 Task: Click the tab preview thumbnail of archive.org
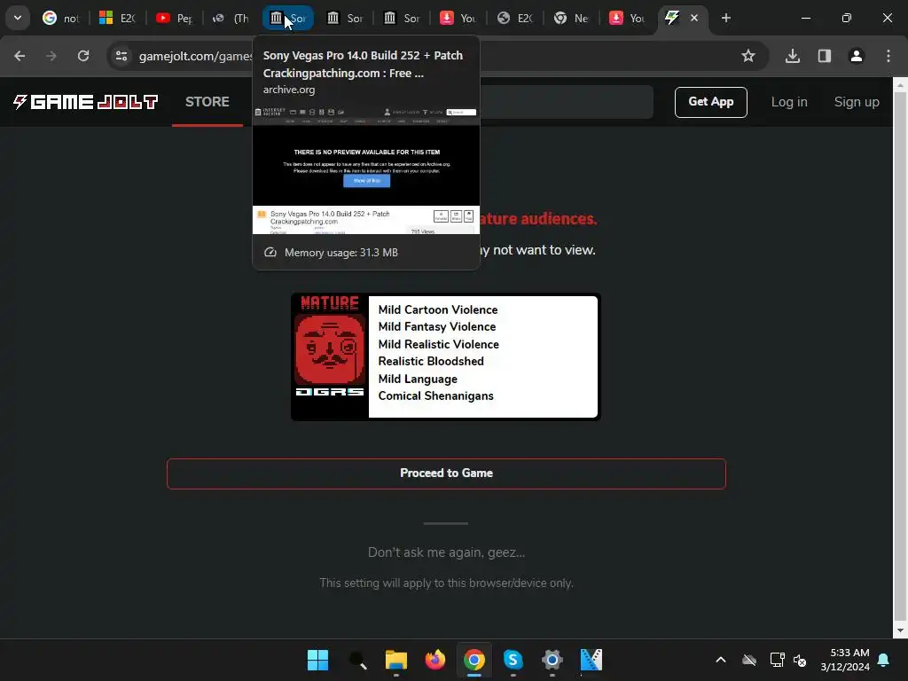click(366, 169)
